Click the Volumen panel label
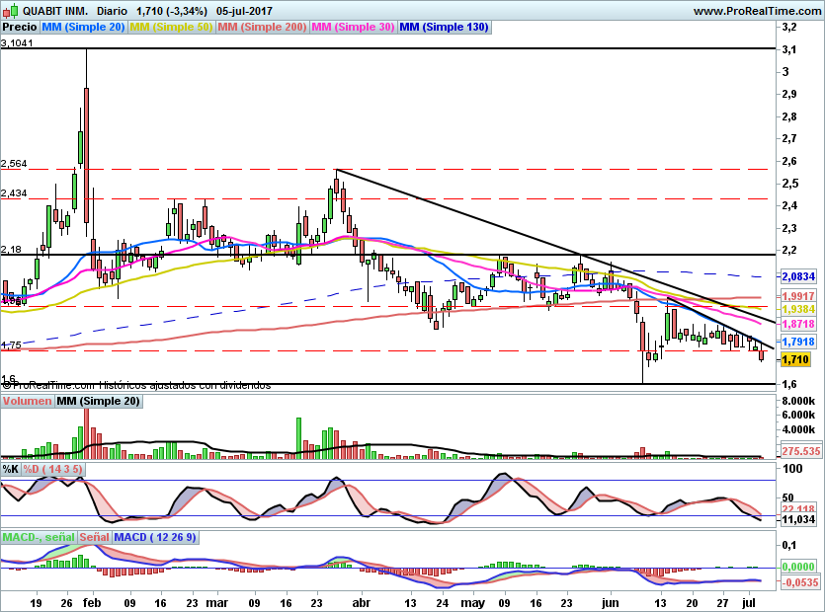This screenshot has width=825, height=612. 27,402
